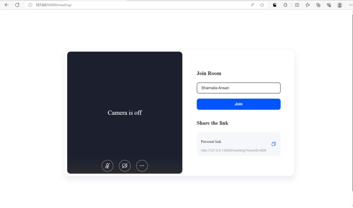Open the Extensions puzzle icon
This screenshot has width=353, height=208.
tap(285, 5)
